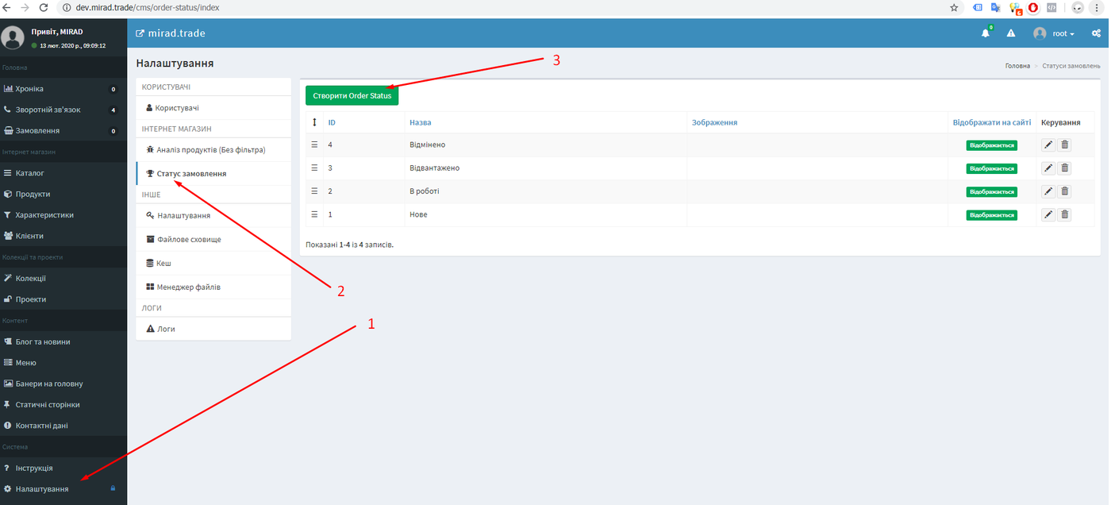Click the sort order arrows column header
Screen dimensions: 1111x505
coord(314,122)
